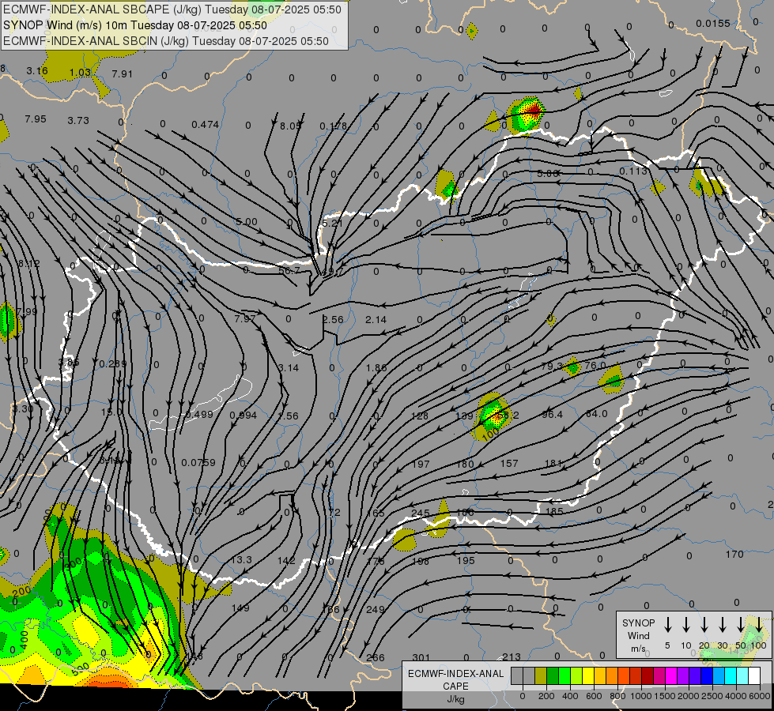Viewport: 774px width, 711px height.
Task: Click the 6000 tick label on CAPE legend
Action: (761, 696)
